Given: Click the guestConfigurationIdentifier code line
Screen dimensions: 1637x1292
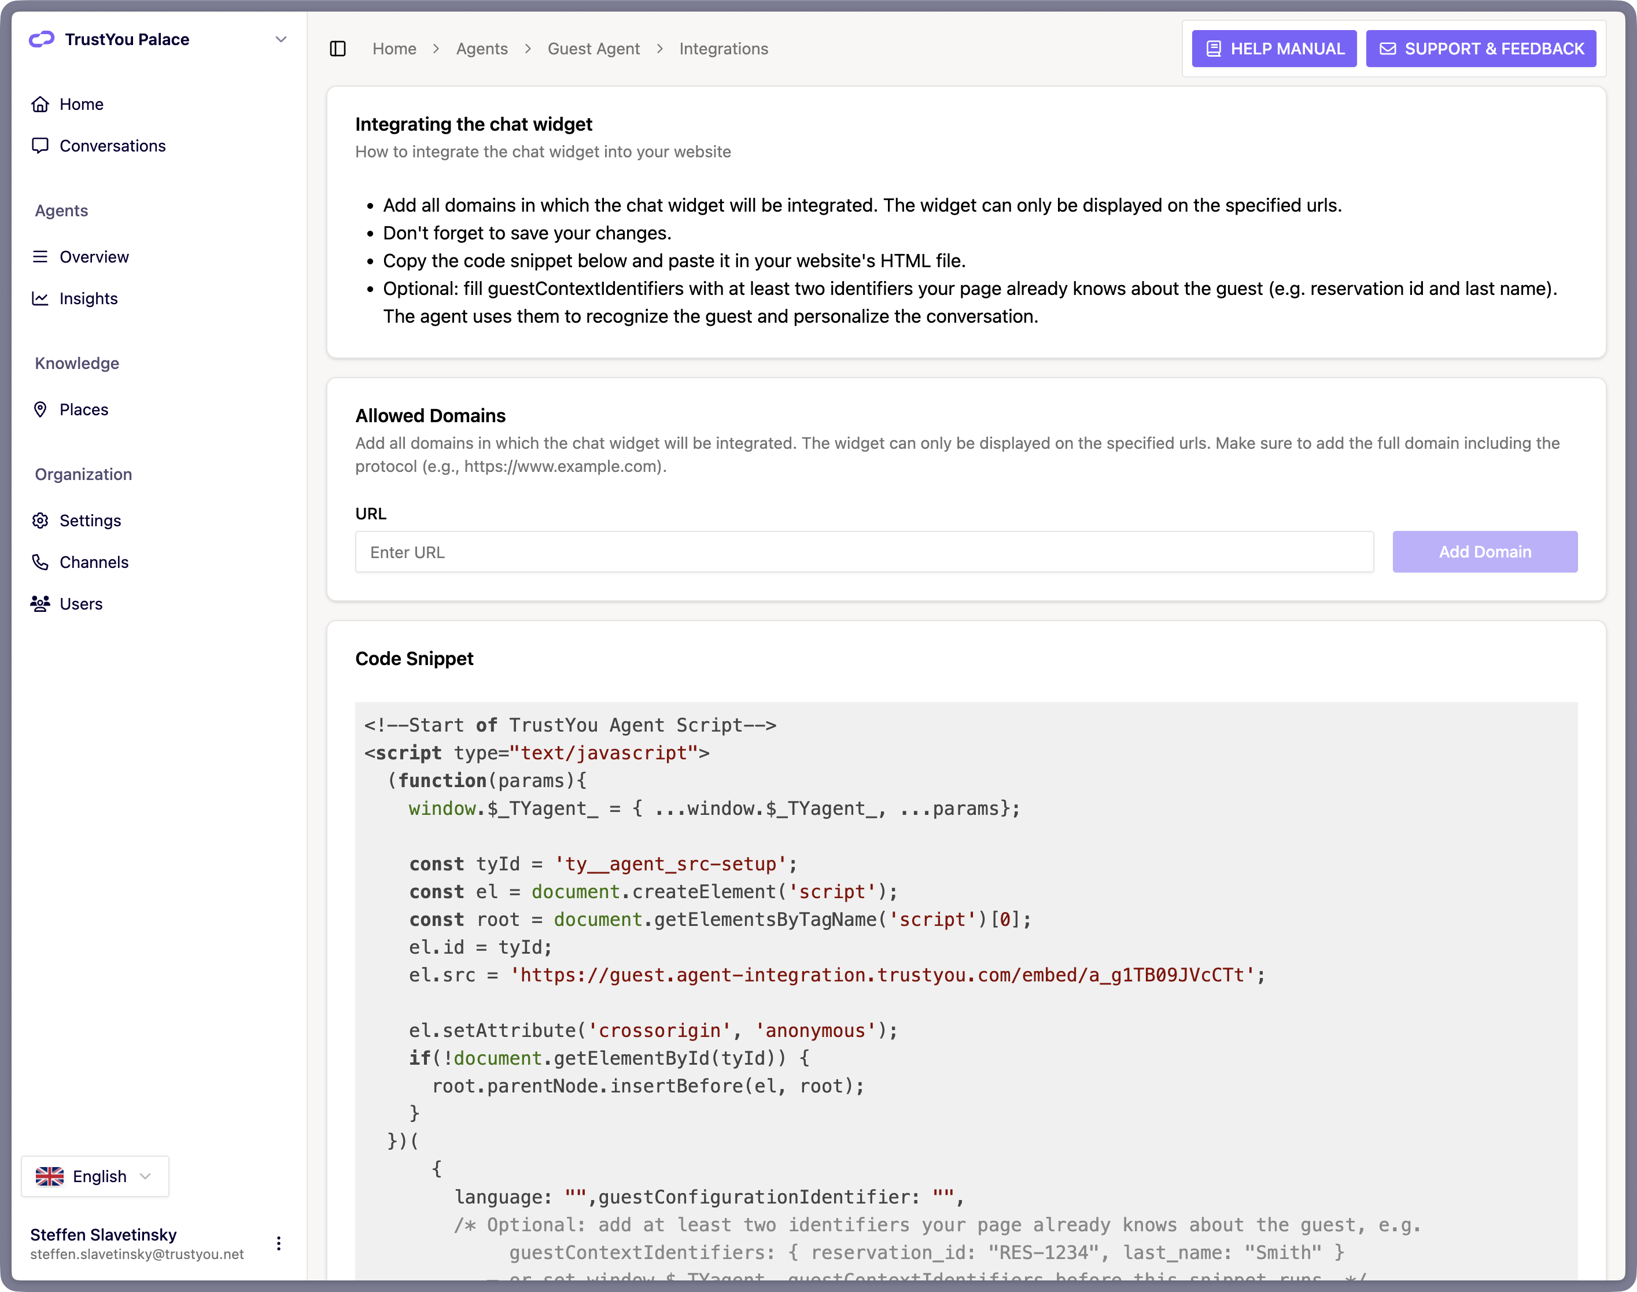Looking at the screenshot, I should [x=709, y=1198].
